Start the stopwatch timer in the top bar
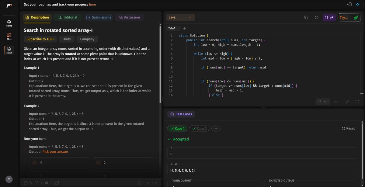The height and width of the screenshot is (187, 365). 349,4
